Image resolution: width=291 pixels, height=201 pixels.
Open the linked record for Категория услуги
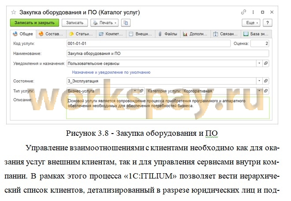click(x=266, y=91)
